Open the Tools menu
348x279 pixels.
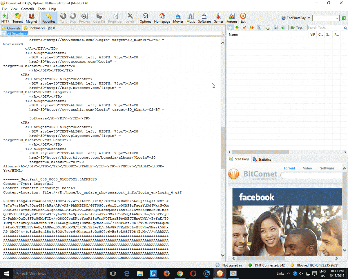(41, 9)
